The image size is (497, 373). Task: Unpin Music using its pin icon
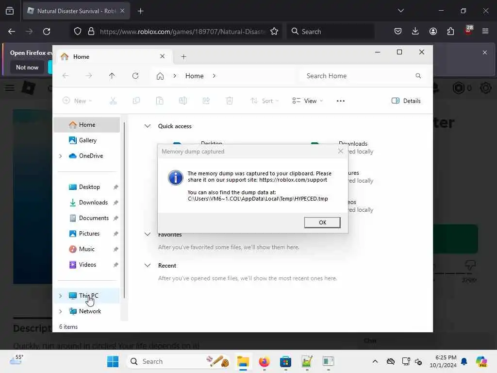click(116, 249)
